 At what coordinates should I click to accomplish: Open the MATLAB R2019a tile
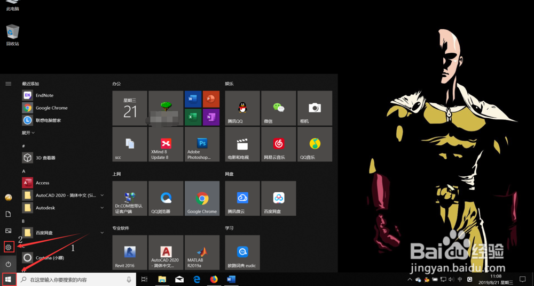tap(202, 252)
